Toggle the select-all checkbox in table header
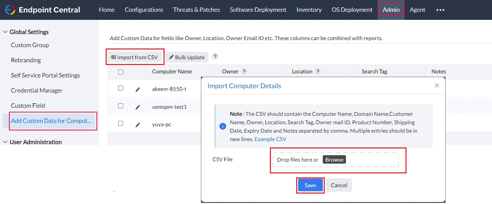The width and height of the screenshot is (492, 204). click(x=120, y=72)
